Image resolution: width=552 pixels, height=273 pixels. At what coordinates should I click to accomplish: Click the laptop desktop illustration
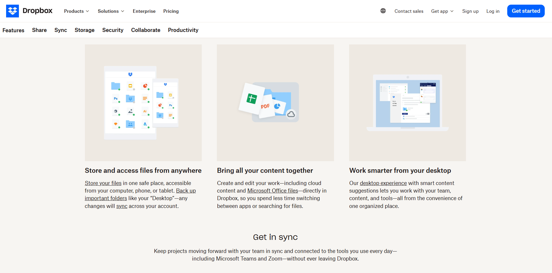coord(408,103)
